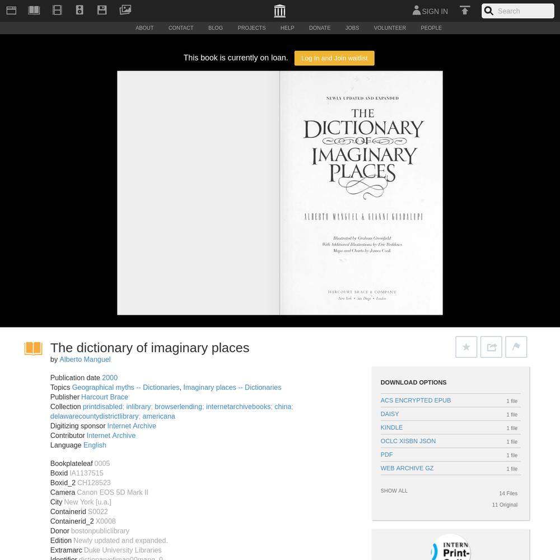Open the Video film-strip icon
The image size is (560, 560).
(x=57, y=10)
